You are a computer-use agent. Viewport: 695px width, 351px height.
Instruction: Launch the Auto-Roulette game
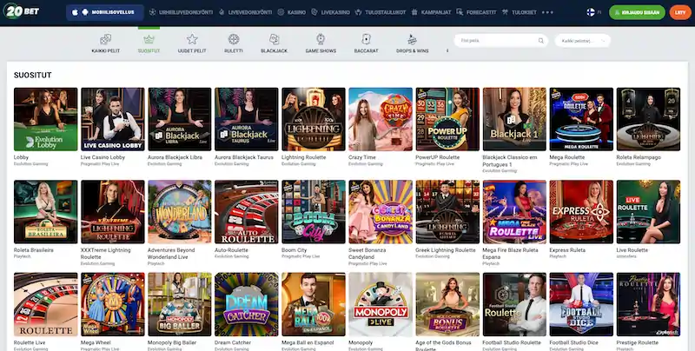[247, 212]
